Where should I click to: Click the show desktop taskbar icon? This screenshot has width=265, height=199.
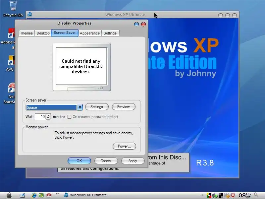coord(23,195)
